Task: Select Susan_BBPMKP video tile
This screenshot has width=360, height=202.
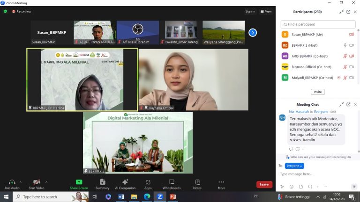Action: click(x=52, y=33)
